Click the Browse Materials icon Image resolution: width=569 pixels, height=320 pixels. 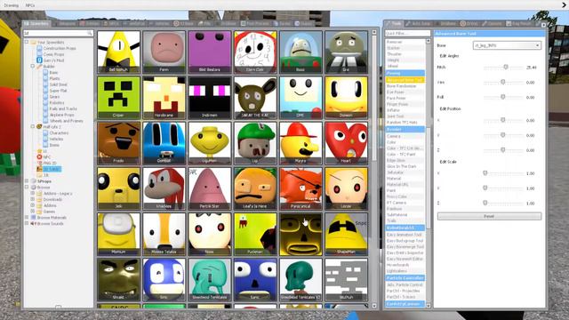(x=33, y=217)
